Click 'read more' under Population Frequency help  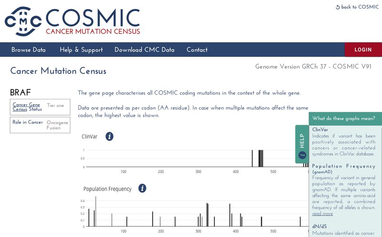322,214
